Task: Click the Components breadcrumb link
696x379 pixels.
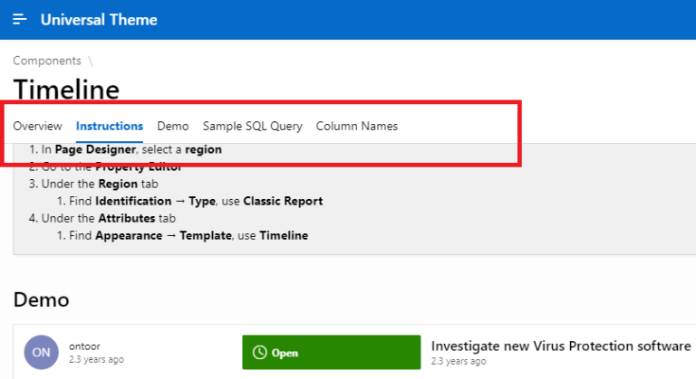Action: [x=47, y=61]
